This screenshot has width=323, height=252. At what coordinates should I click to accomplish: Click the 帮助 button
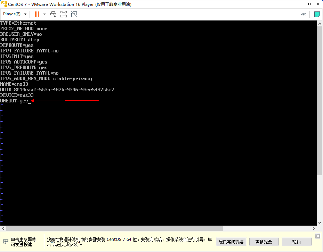[x=297, y=242]
